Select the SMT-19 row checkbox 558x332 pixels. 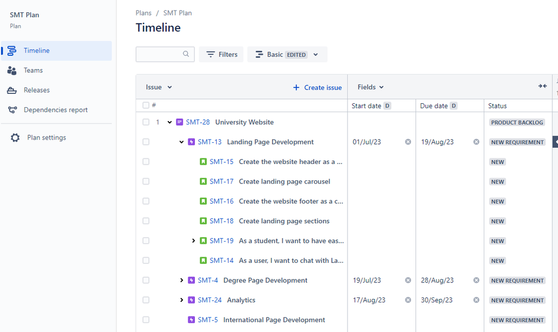[x=146, y=241]
